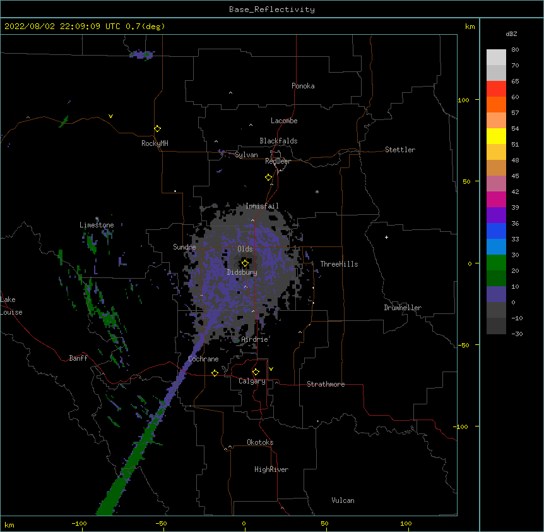Click the yellow radar site marker near Olds
Viewport: 544px width, 532px height.
[245, 263]
